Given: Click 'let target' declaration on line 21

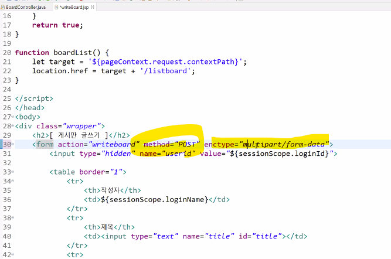Looking at the screenshot, I should pos(53,62).
